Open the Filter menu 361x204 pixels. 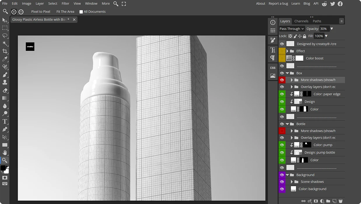point(65,4)
